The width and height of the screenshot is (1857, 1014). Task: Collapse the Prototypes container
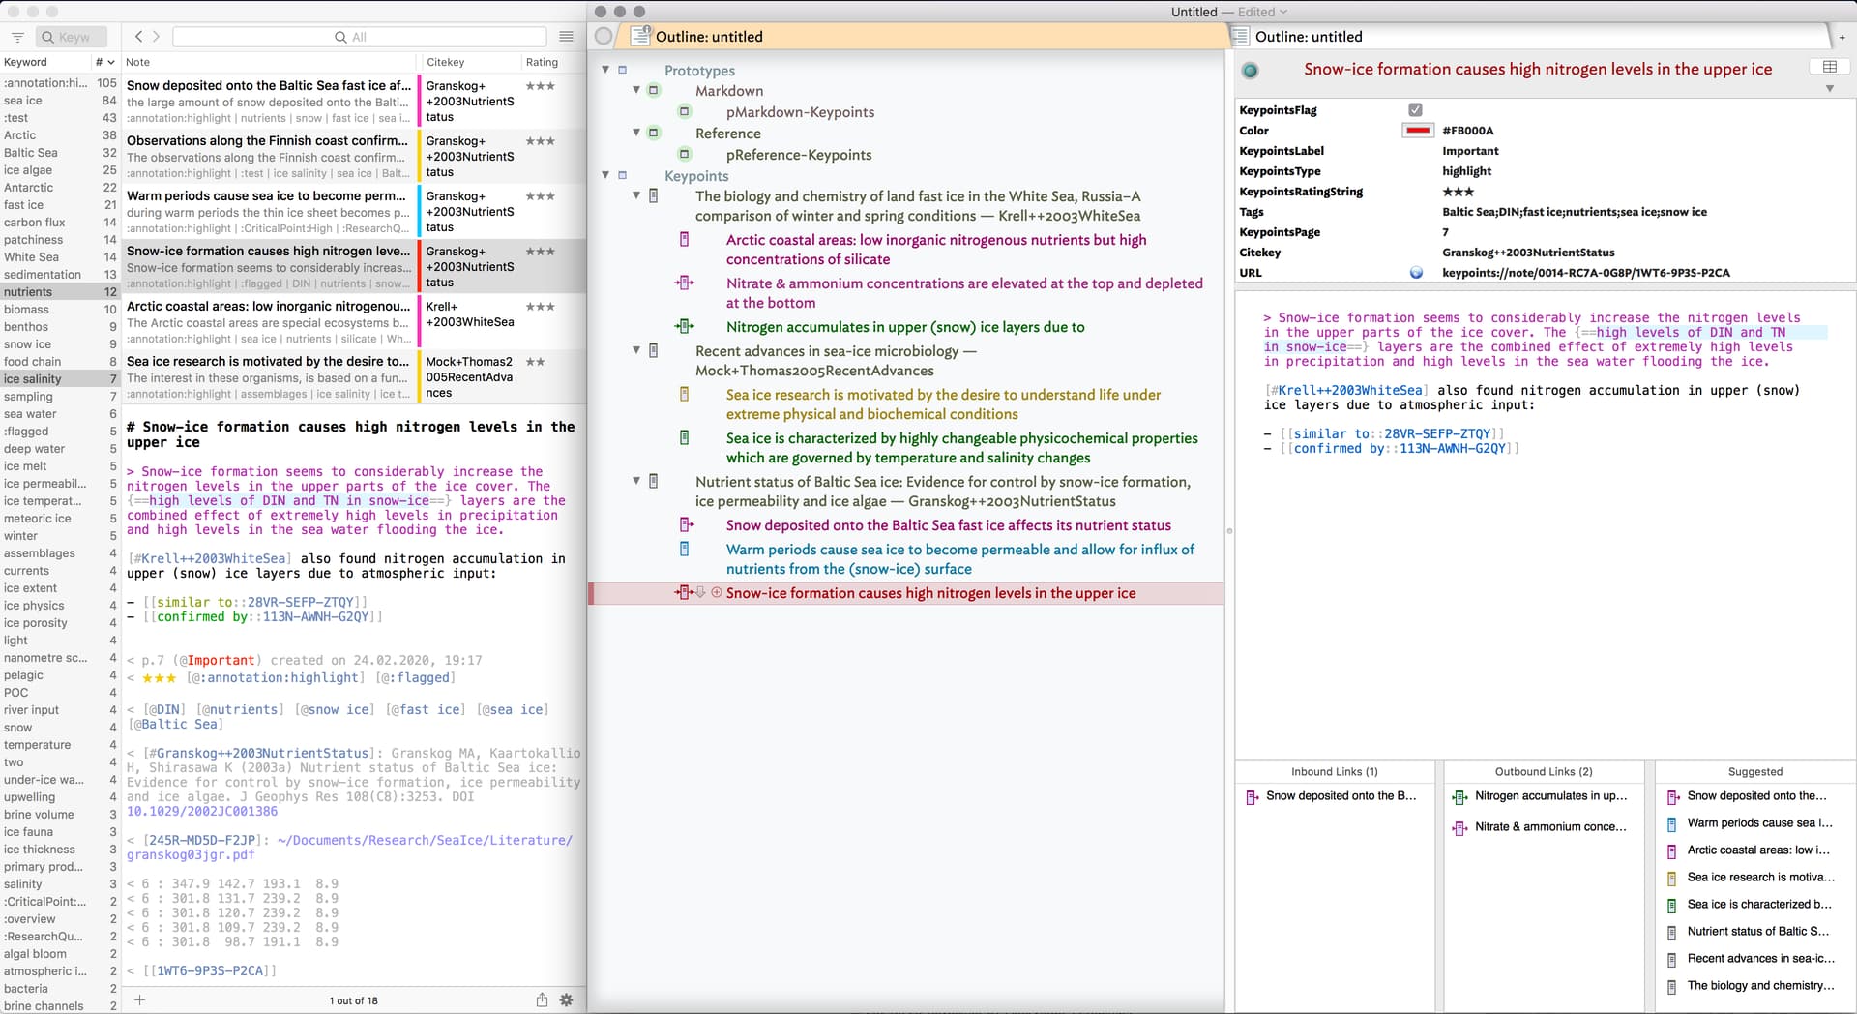tap(606, 70)
